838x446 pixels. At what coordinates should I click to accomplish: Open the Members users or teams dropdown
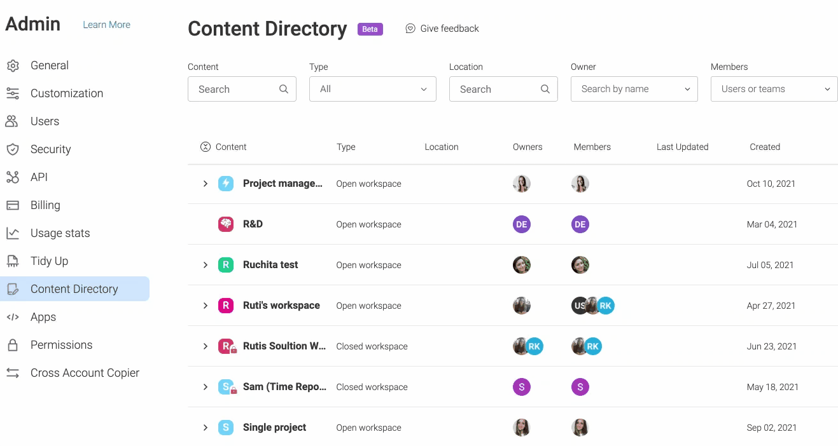pos(774,89)
